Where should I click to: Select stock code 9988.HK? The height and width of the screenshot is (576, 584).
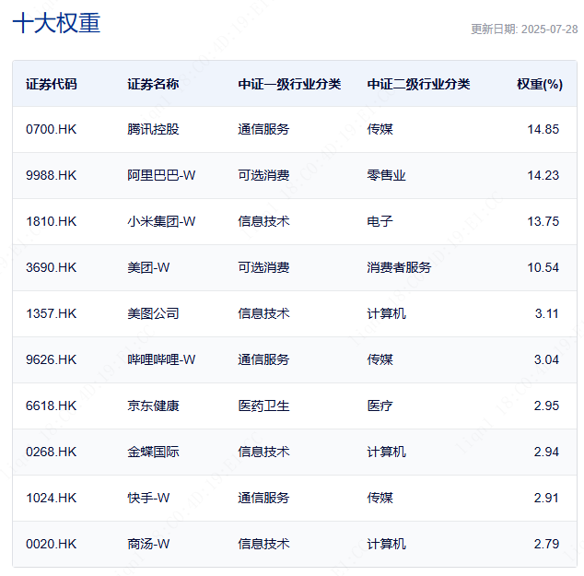(51, 175)
